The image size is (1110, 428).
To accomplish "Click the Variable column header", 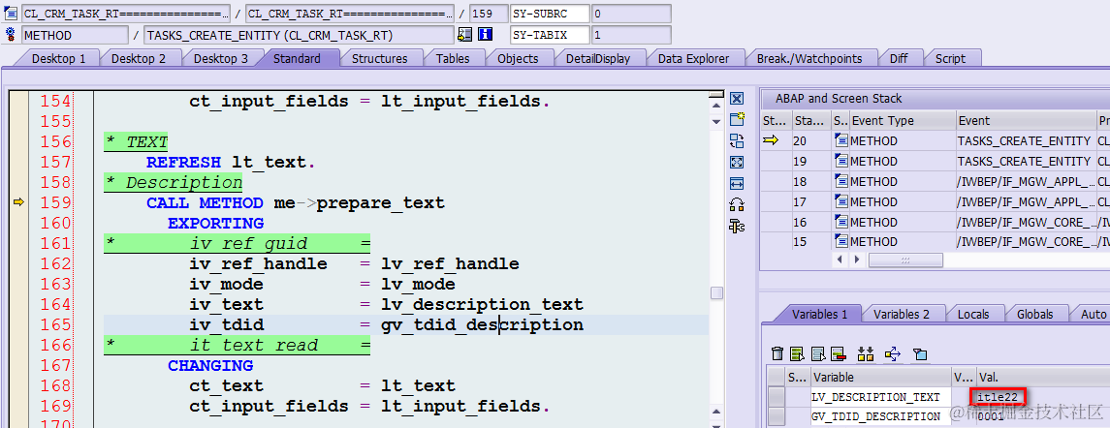I will (880, 377).
